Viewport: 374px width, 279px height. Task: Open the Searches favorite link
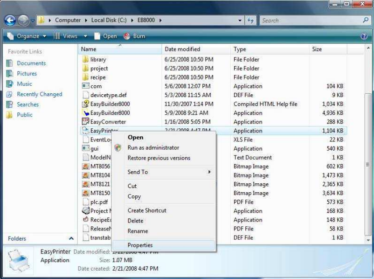coord(28,105)
